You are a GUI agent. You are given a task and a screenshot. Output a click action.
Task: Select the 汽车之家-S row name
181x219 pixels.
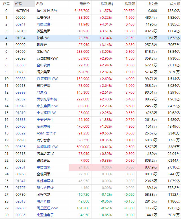point(45,154)
